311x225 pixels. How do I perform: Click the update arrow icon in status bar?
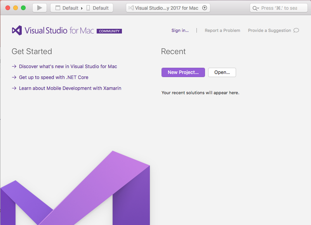(x=205, y=8)
